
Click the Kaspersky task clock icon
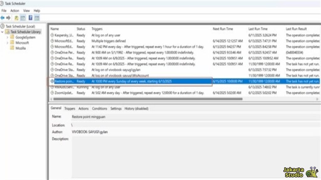click(52, 35)
